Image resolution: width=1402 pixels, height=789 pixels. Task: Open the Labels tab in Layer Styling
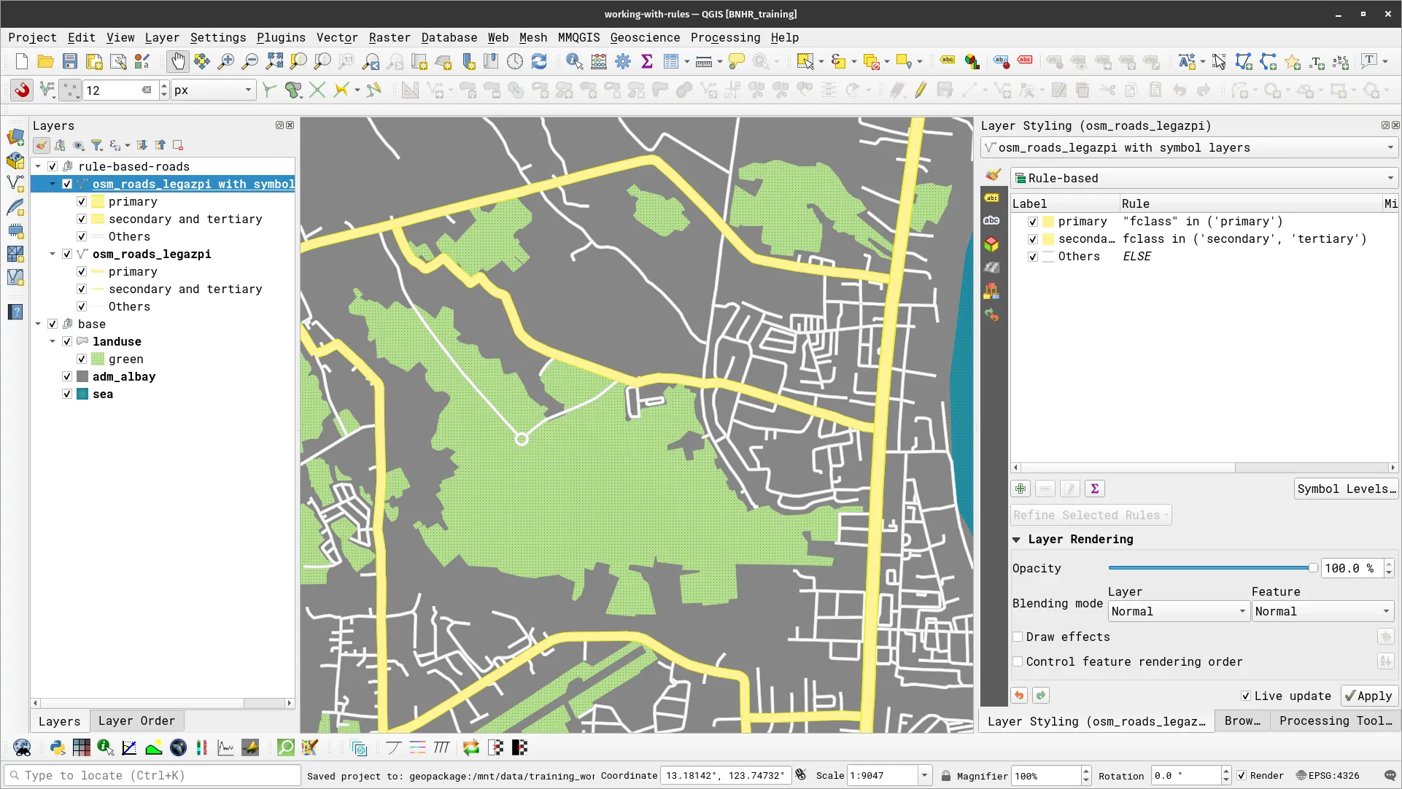point(991,198)
